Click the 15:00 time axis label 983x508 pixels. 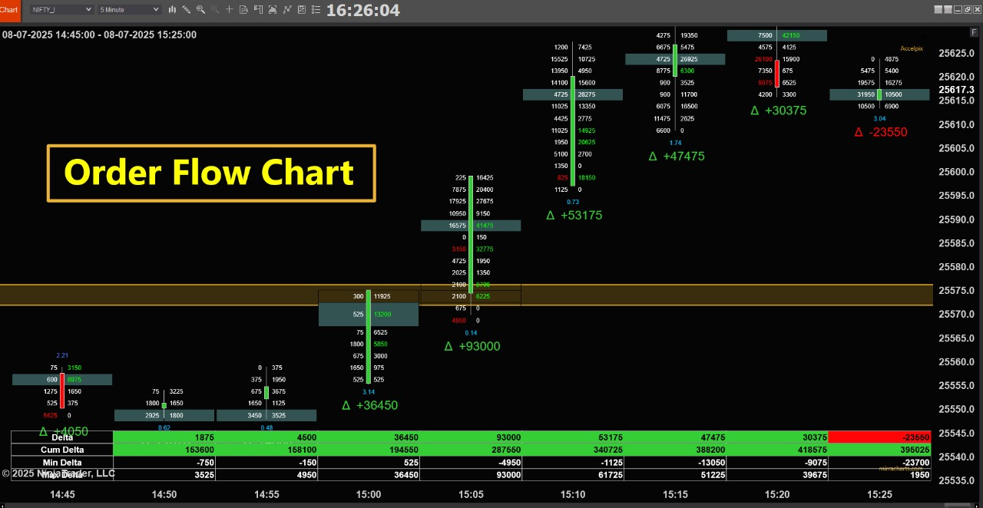(x=369, y=494)
